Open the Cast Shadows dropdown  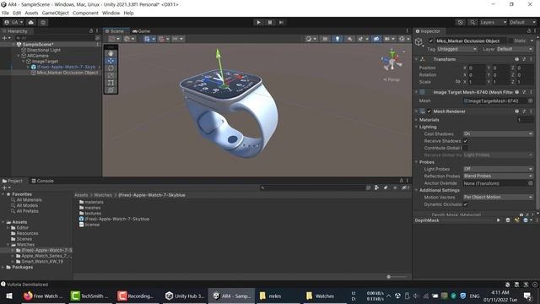click(498, 133)
